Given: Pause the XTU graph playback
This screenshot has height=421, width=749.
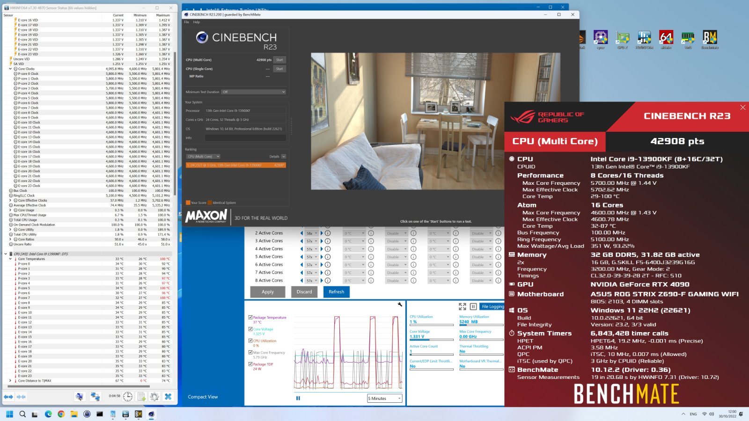Looking at the screenshot, I should pos(298,398).
